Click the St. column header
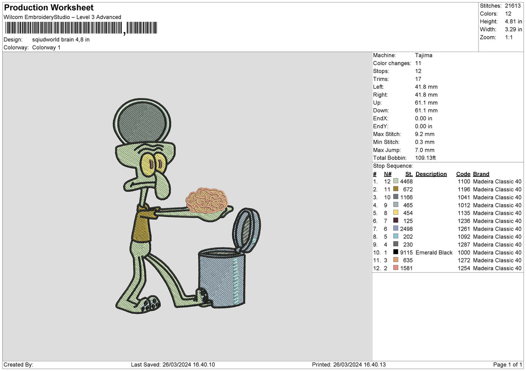The height and width of the screenshot is (371, 526). pyautogui.click(x=409, y=174)
